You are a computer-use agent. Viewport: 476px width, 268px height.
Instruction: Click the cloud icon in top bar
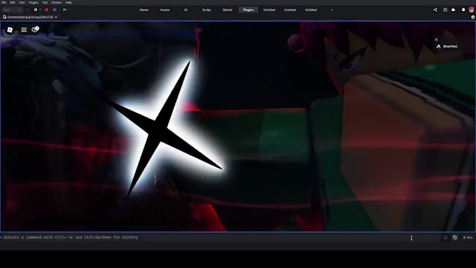[x=453, y=10]
